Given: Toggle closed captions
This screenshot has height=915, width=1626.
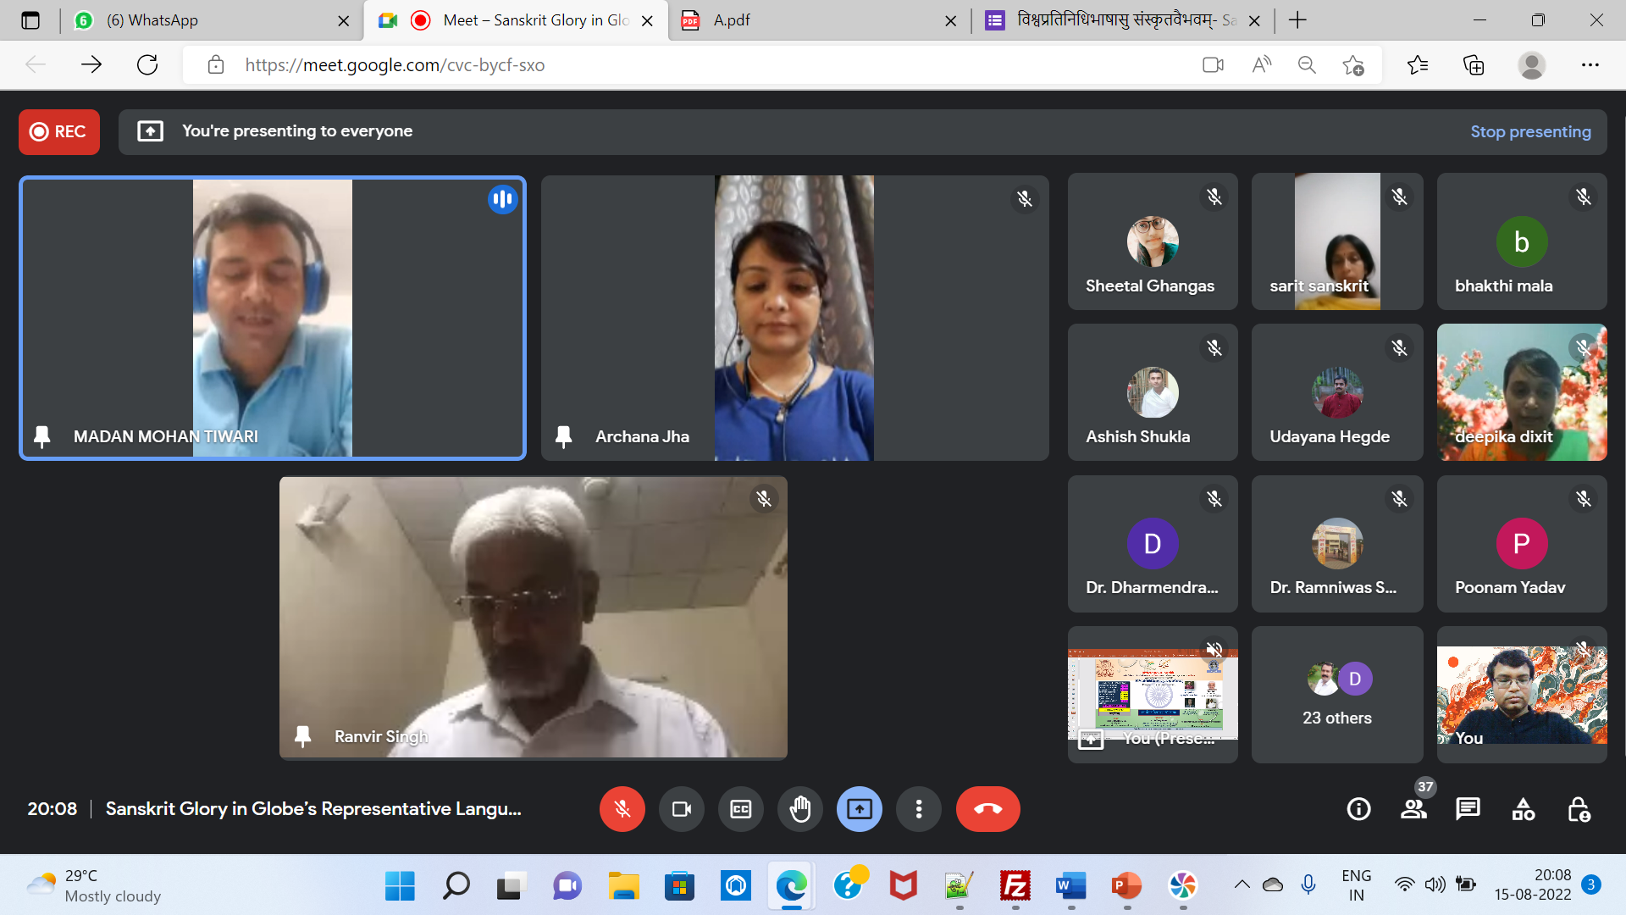Looking at the screenshot, I should 741,809.
